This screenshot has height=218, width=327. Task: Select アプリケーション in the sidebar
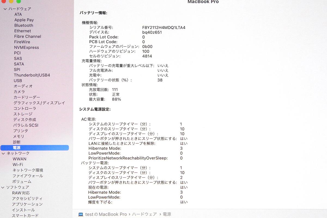click(27, 204)
